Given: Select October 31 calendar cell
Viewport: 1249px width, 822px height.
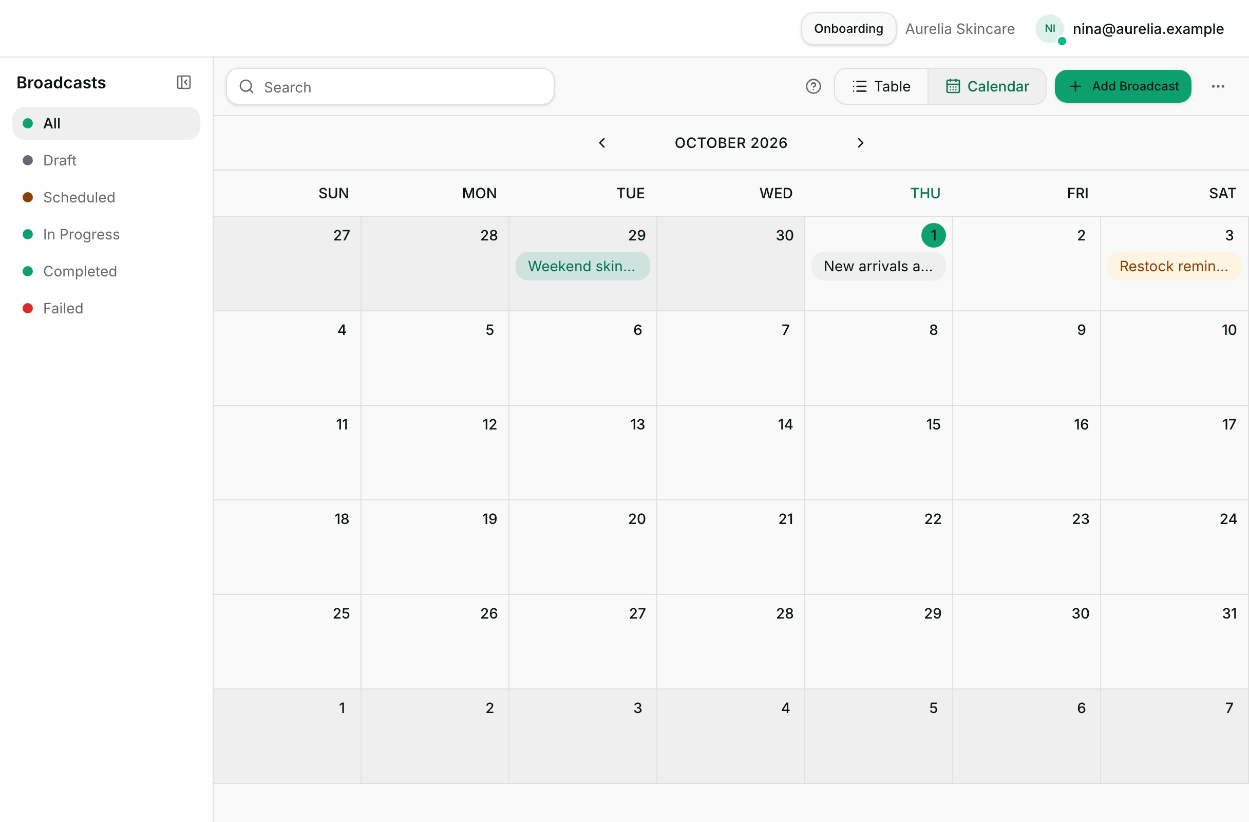Looking at the screenshot, I should click(1175, 642).
